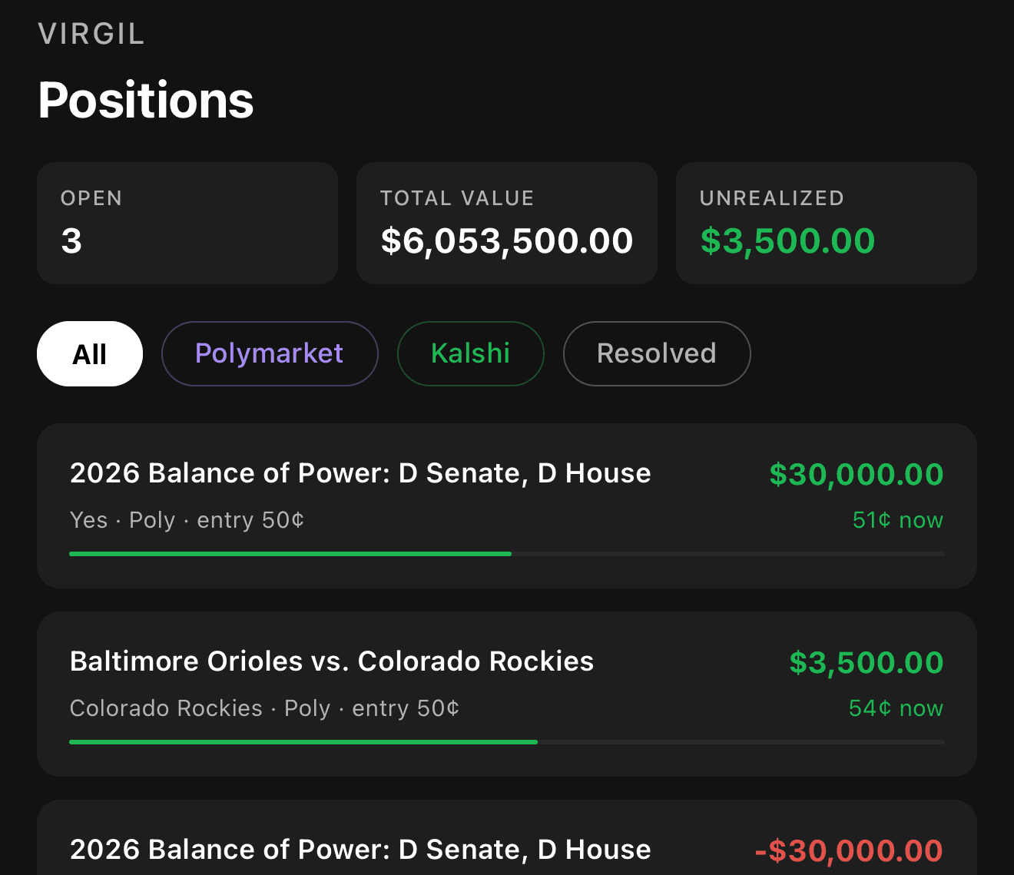The height and width of the screenshot is (875, 1014).
Task: Open the OPEN positions count card
Action: [x=187, y=223]
